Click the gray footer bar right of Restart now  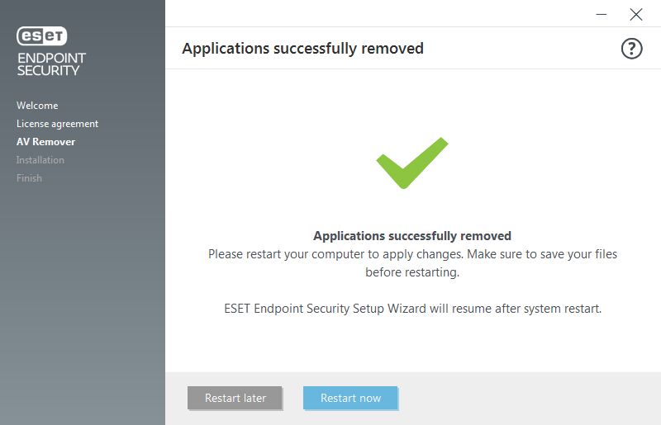529,398
